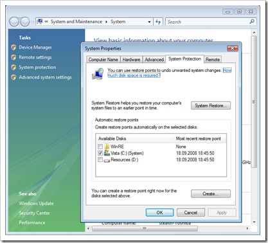Viewport: 268px width, 243px height.
Task: Click the System Restore monitor icon
Action: 98,74
